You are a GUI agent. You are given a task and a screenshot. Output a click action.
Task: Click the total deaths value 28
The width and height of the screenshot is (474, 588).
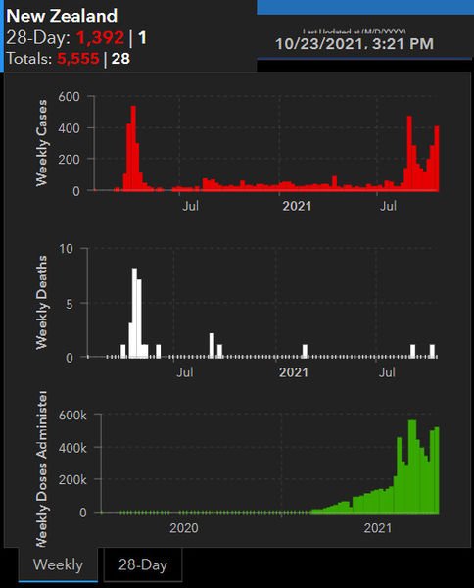pos(120,59)
